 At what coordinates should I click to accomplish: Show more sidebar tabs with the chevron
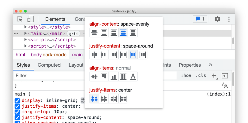tap(210, 65)
